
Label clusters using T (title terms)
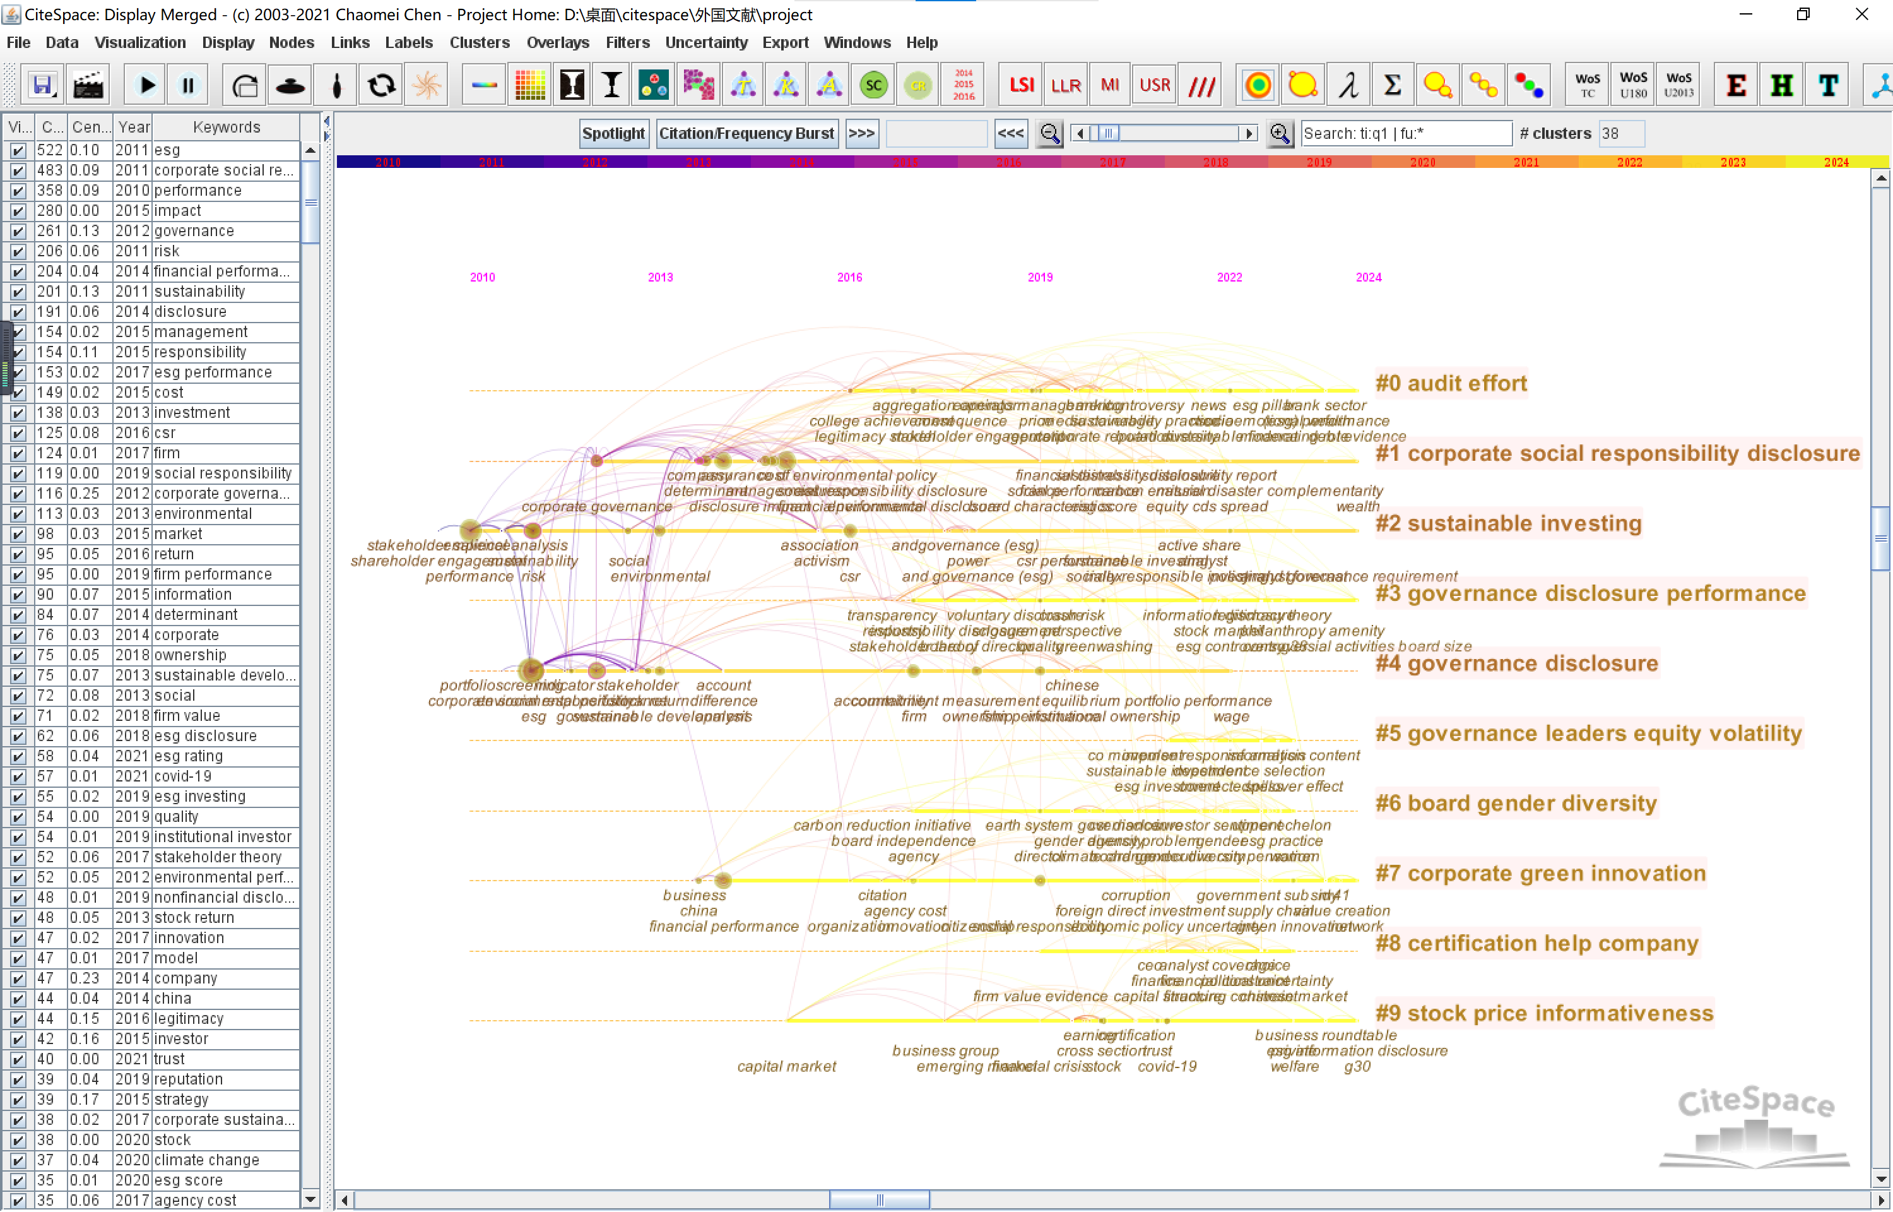(x=743, y=85)
